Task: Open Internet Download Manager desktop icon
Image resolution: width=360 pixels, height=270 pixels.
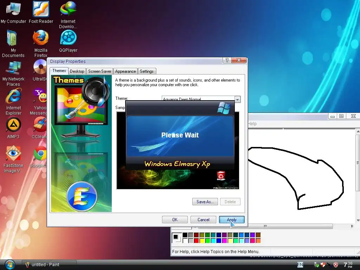Action: [x=68, y=14]
